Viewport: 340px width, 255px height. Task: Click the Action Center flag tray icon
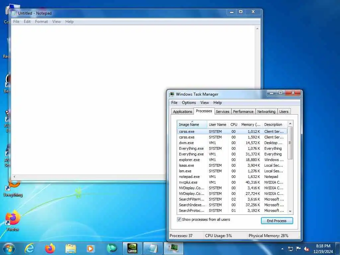298,249
